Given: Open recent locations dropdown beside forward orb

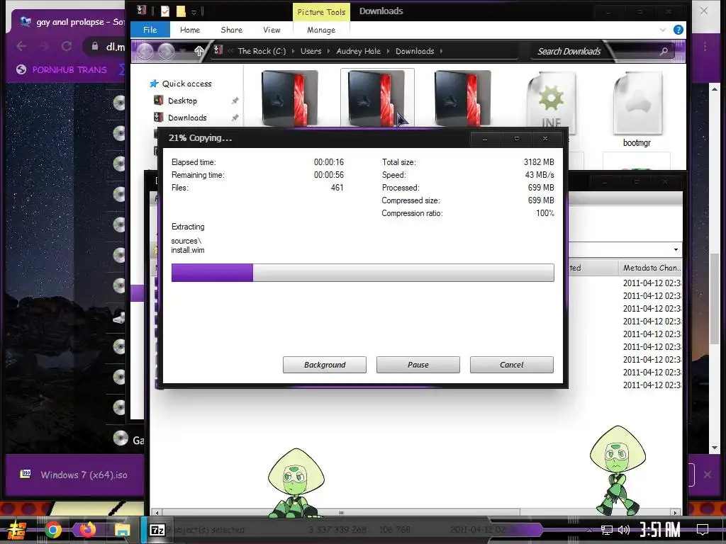Looking at the screenshot, I should coord(184,51).
